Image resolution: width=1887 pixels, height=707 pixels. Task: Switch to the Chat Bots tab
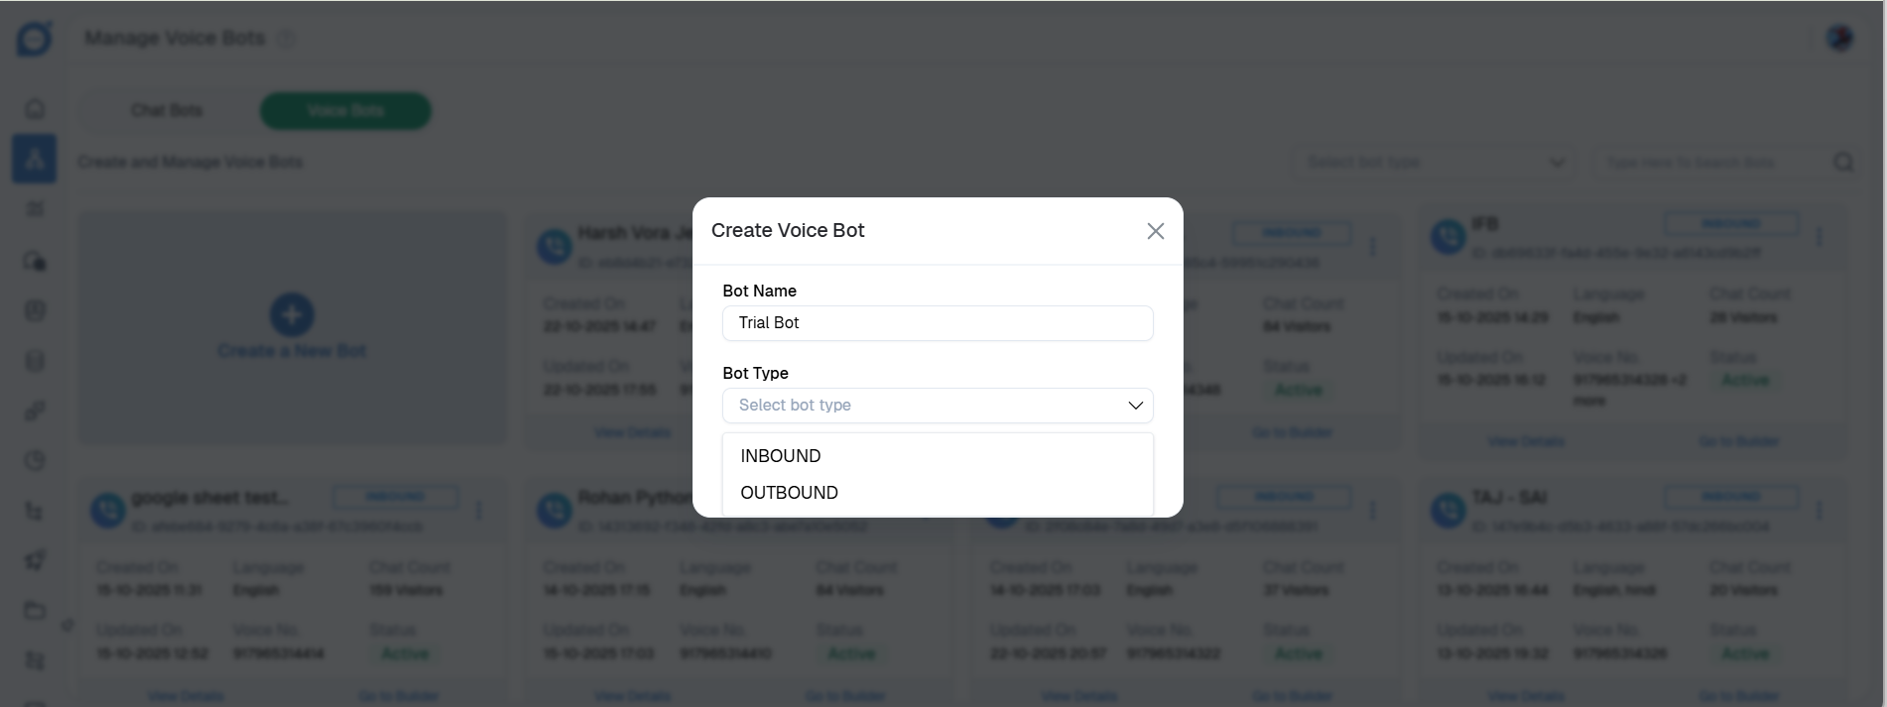167,110
